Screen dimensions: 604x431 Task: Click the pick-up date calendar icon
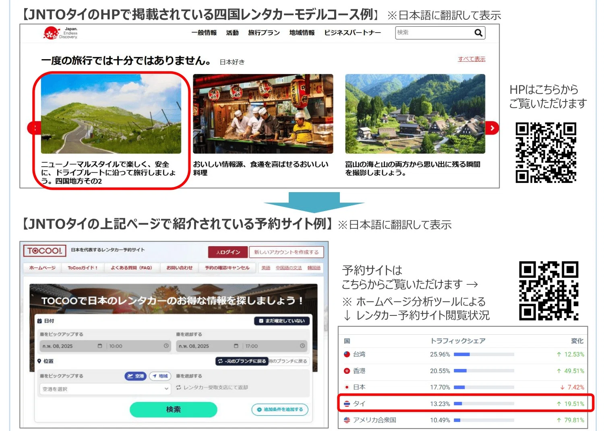(x=100, y=346)
